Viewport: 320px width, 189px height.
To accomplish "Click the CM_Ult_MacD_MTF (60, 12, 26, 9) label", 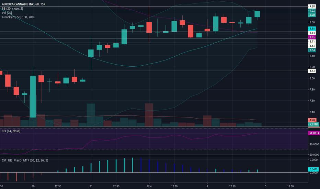I will click(25, 160).
